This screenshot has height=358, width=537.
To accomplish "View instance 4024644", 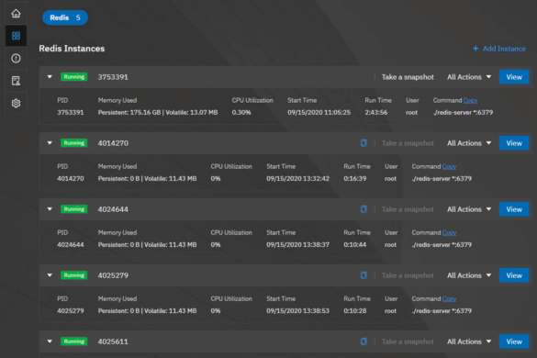I will 514,209.
